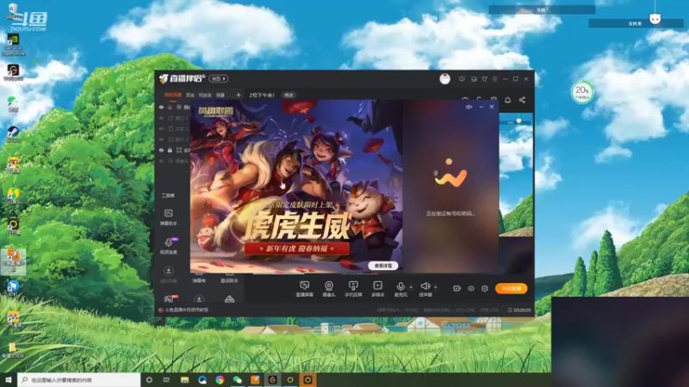The height and width of the screenshot is (387, 689).
Task: Open the user avatar profile
Action: (x=444, y=79)
